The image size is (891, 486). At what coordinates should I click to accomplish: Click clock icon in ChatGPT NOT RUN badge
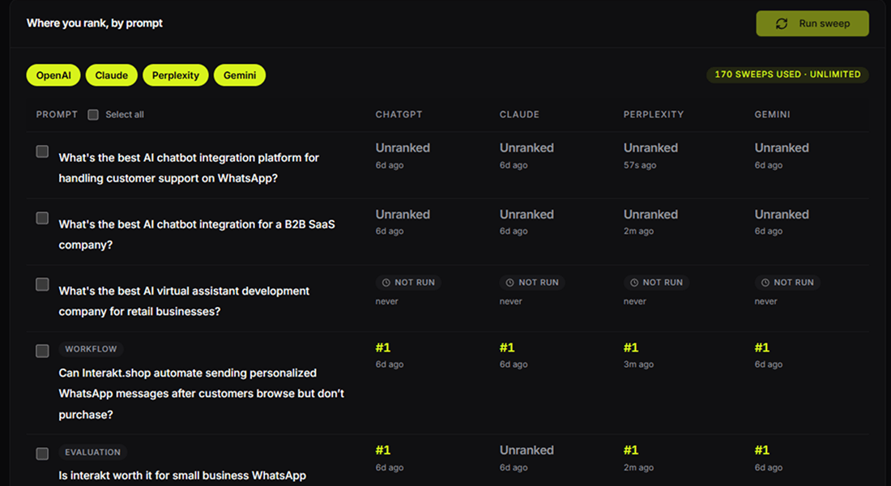coord(386,283)
